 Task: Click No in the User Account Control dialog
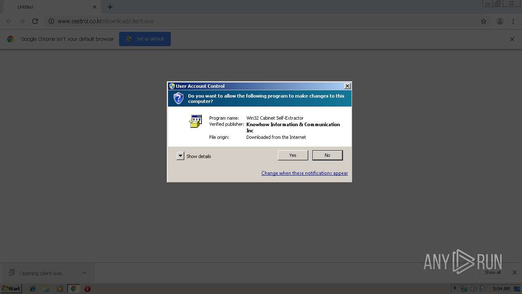tap(327, 155)
